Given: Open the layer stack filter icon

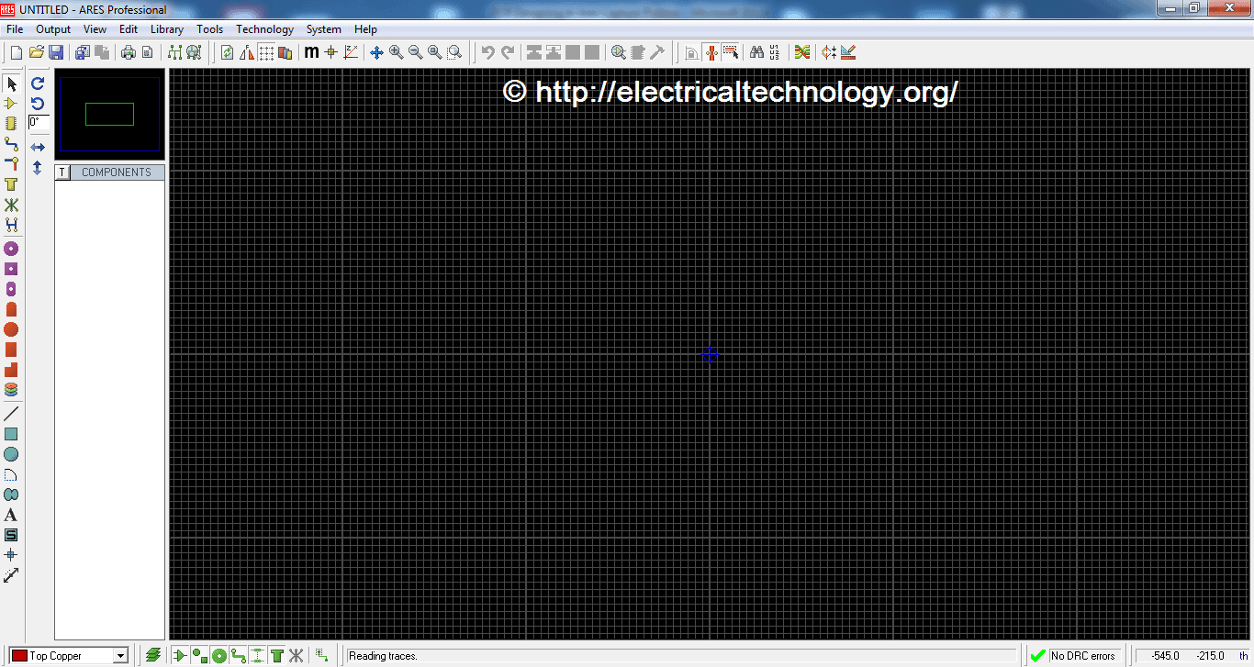Looking at the screenshot, I should tap(153, 656).
